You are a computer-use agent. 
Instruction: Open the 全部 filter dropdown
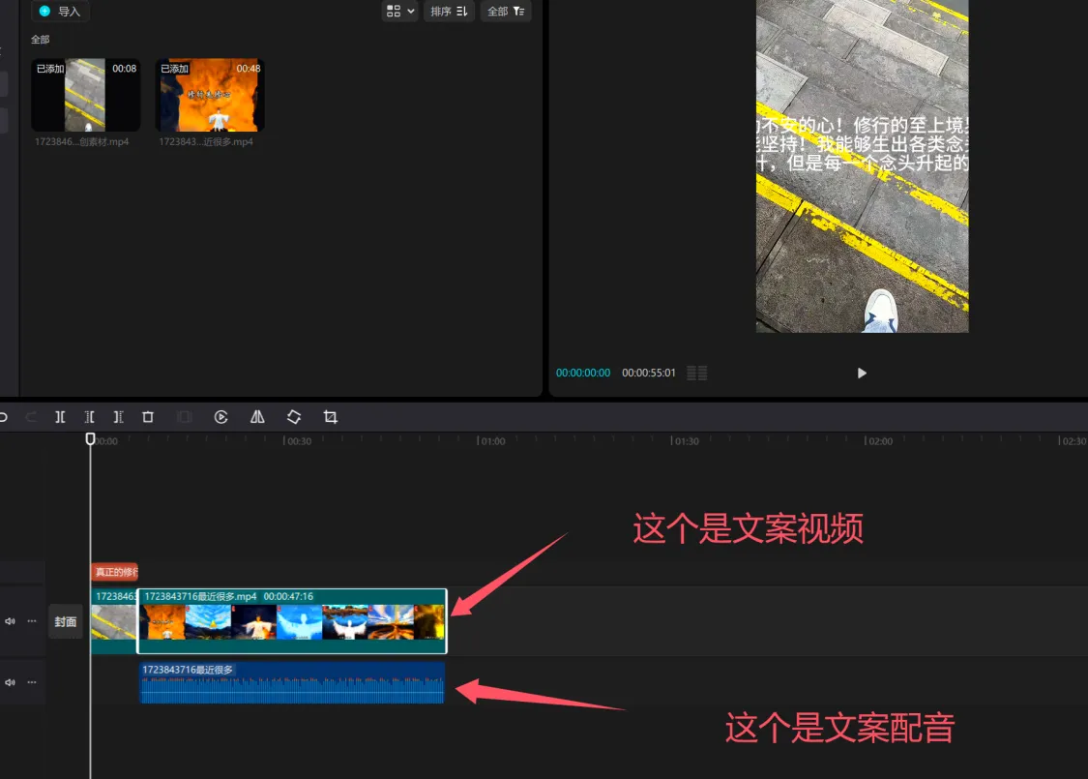point(505,11)
